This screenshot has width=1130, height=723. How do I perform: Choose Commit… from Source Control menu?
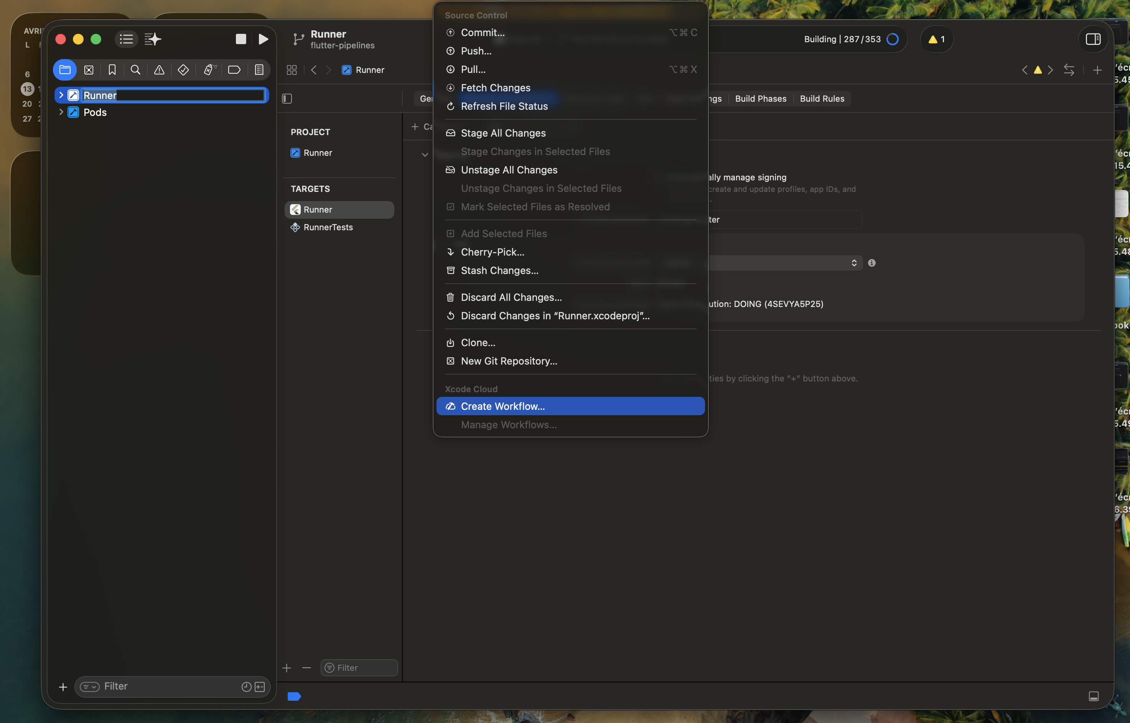(571, 32)
